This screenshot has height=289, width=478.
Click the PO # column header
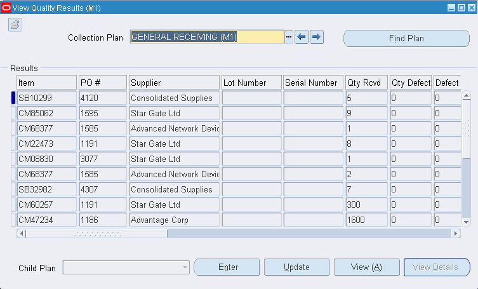(103, 83)
